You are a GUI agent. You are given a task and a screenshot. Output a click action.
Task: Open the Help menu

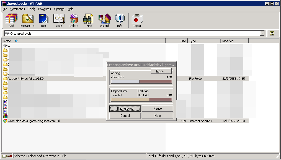[70, 9]
